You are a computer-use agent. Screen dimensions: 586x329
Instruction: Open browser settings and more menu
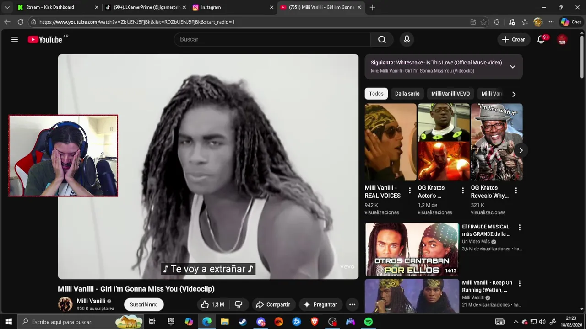coord(551,22)
